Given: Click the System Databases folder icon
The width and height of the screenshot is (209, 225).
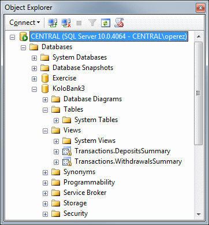Looking at the screenshot, I should pos(45,57).
